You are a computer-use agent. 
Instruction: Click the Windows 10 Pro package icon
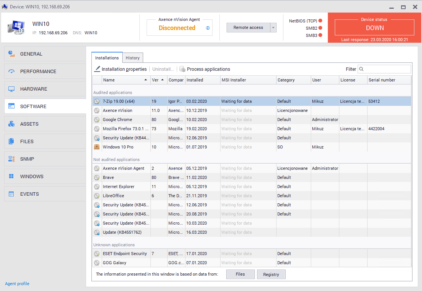click(x=97, y=147)
